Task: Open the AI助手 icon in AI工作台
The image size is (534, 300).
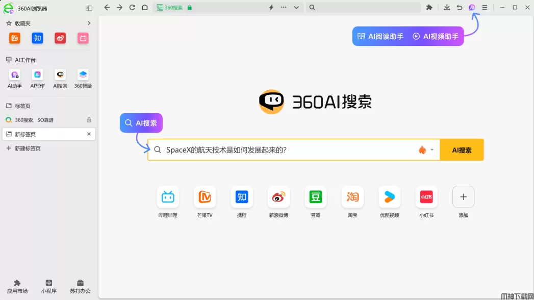Action: (x=15, y=75)
